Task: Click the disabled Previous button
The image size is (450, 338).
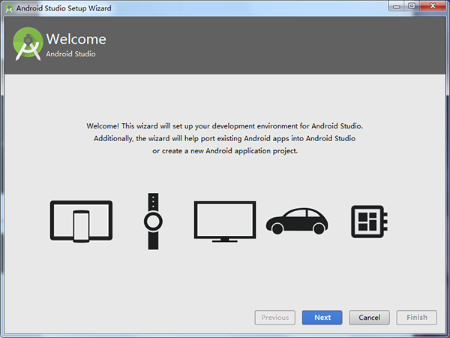Action: [275, 318]
